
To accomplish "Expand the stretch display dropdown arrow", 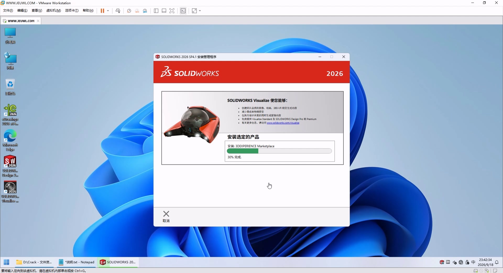I will (200, 11).
